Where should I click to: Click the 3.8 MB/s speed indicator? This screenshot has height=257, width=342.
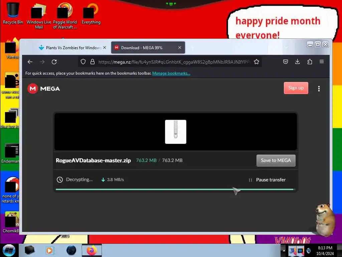coord(113,180)
